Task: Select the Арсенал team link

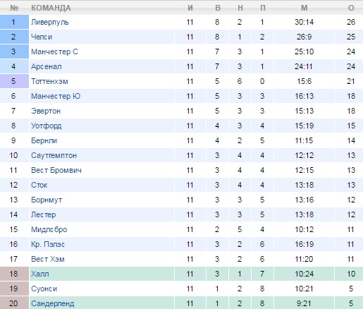Action: [47, 66]
